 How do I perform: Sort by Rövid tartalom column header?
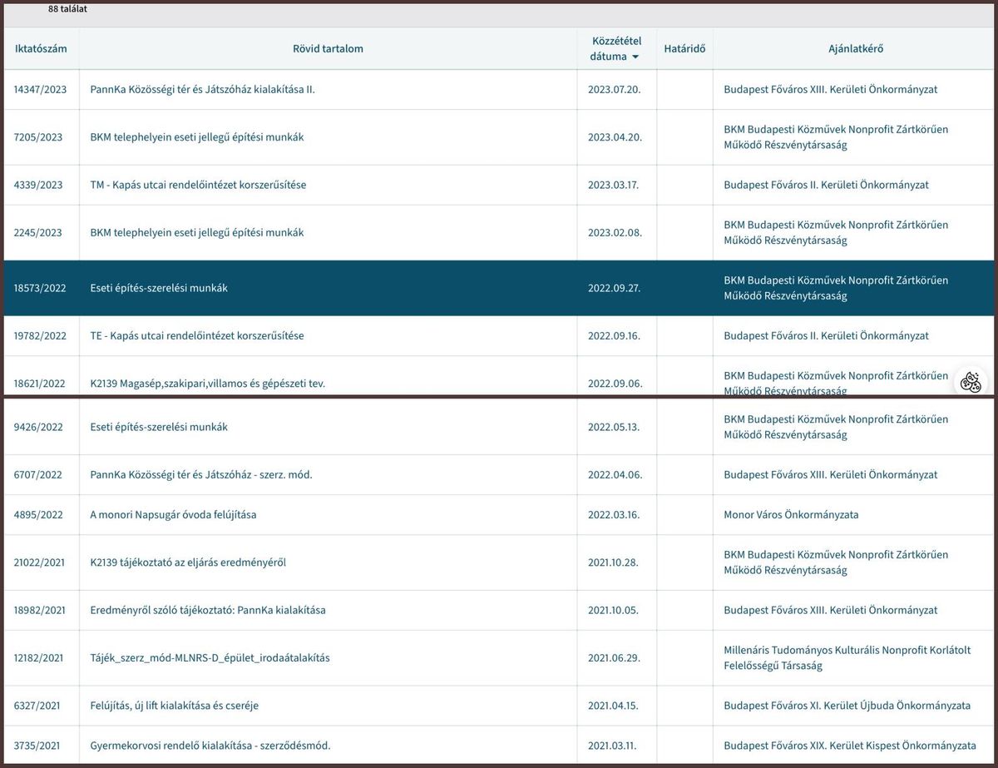coord(328,48)
